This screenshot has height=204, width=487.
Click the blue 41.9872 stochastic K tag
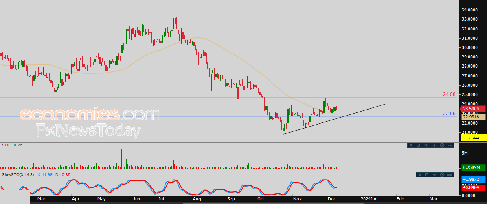pyautogui.click(x=474, y=179)
